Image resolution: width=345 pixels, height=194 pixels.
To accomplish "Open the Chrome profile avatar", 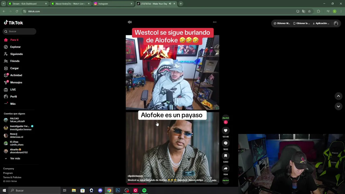I will [x=334, y=11].
